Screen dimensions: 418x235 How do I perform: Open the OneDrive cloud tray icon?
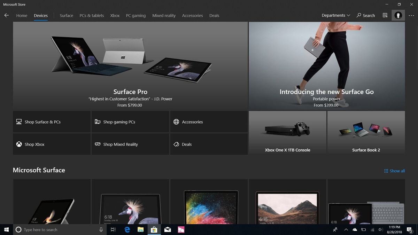[355, 229]
